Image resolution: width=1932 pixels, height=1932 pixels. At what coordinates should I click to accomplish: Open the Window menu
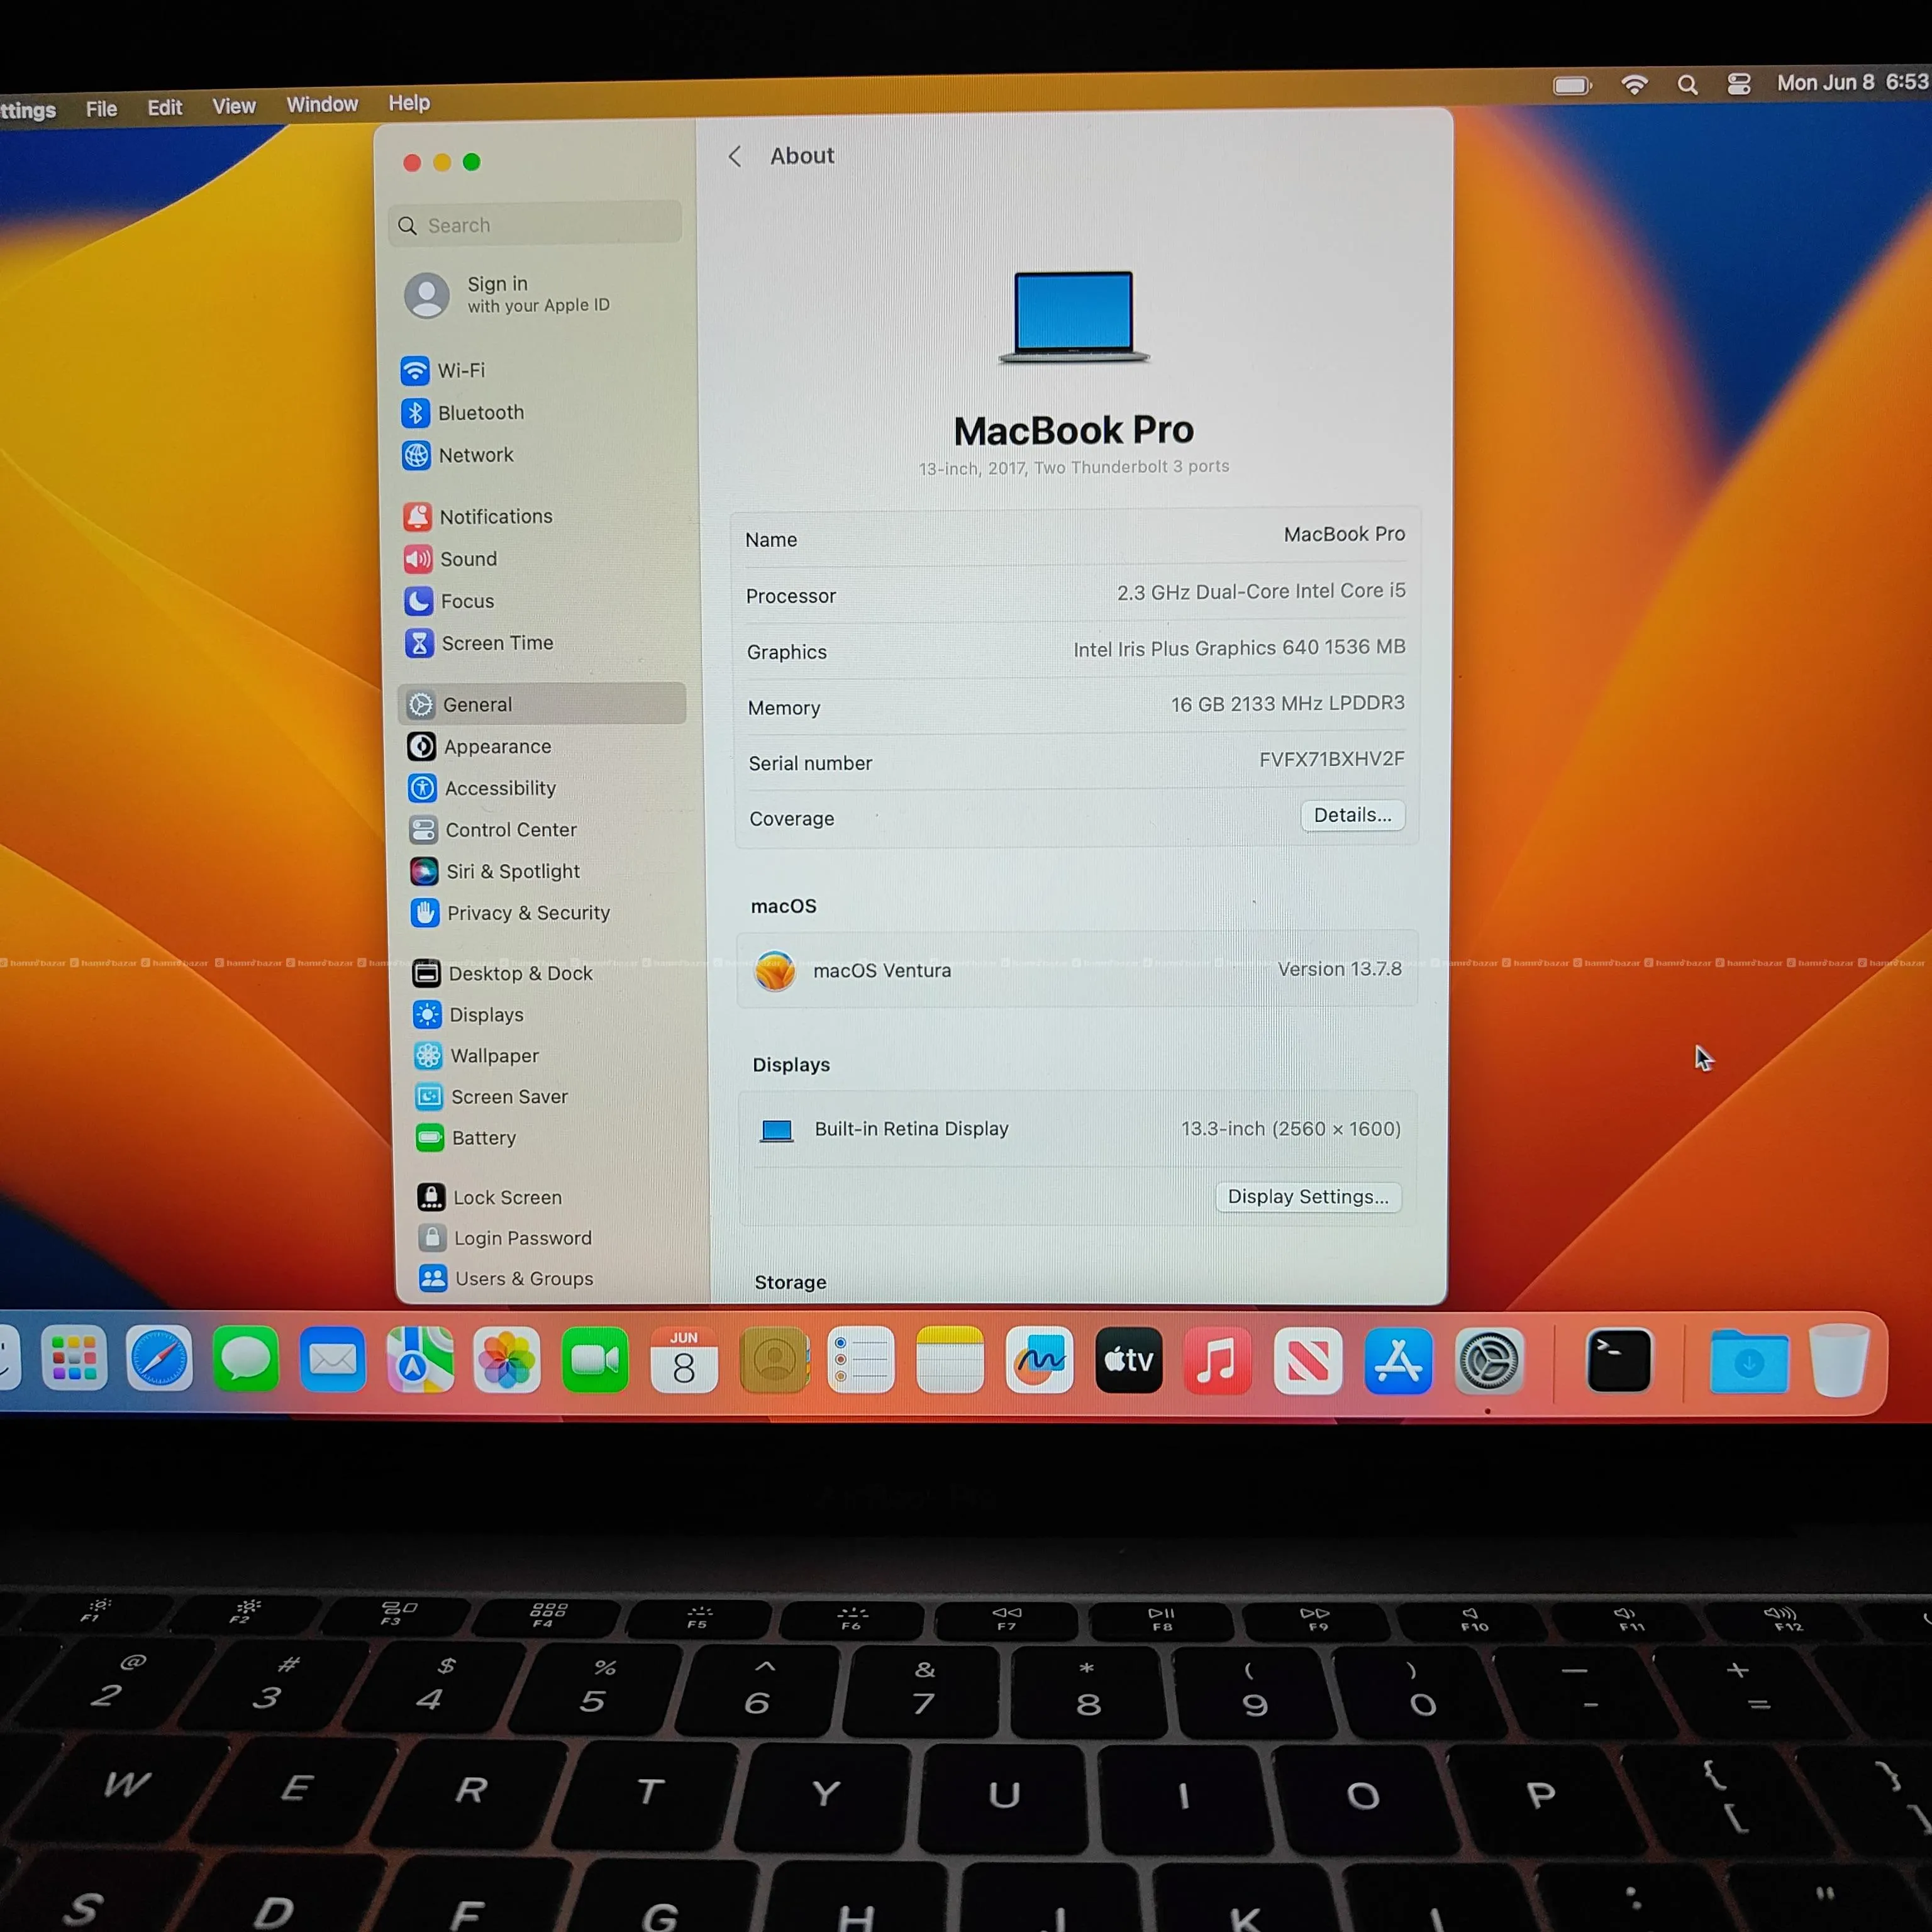coord(322,104)
